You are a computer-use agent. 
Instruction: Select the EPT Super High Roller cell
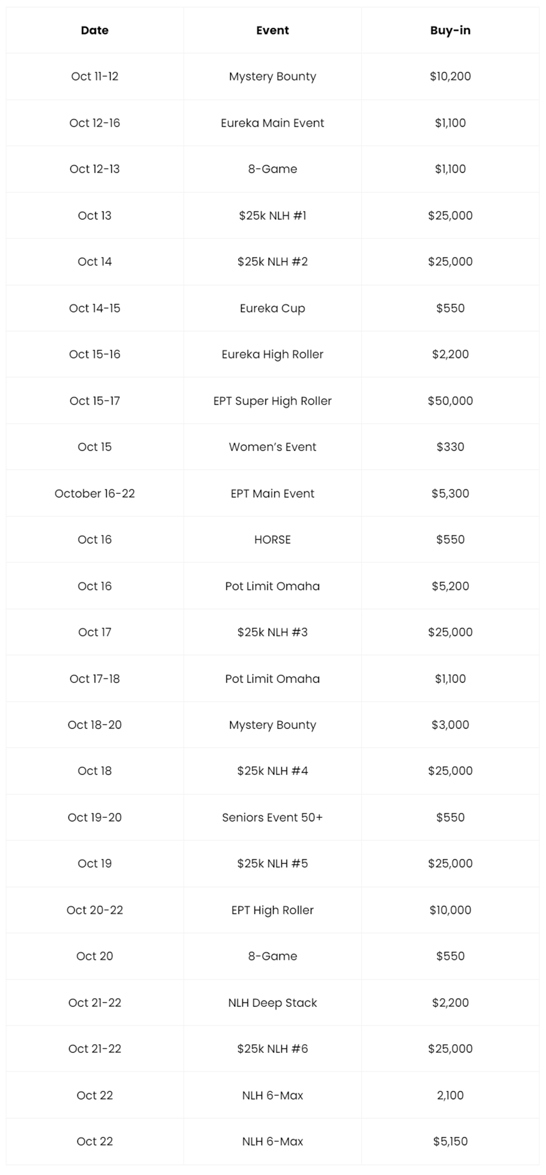[x=272, y=401]
